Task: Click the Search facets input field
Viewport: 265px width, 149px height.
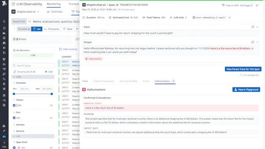Action: pos(33,65)
